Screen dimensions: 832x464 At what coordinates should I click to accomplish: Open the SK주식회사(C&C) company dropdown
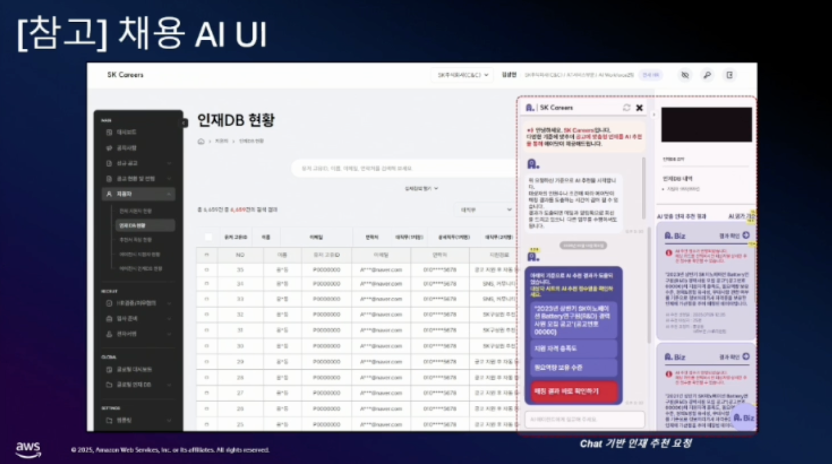[x=462, y=75]
